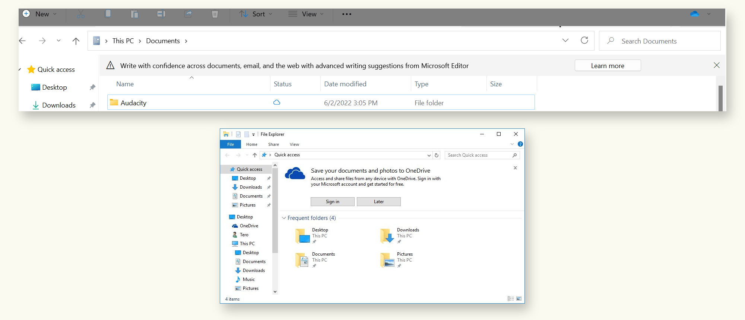Click the Search Documents field

(x=660, y=41)
